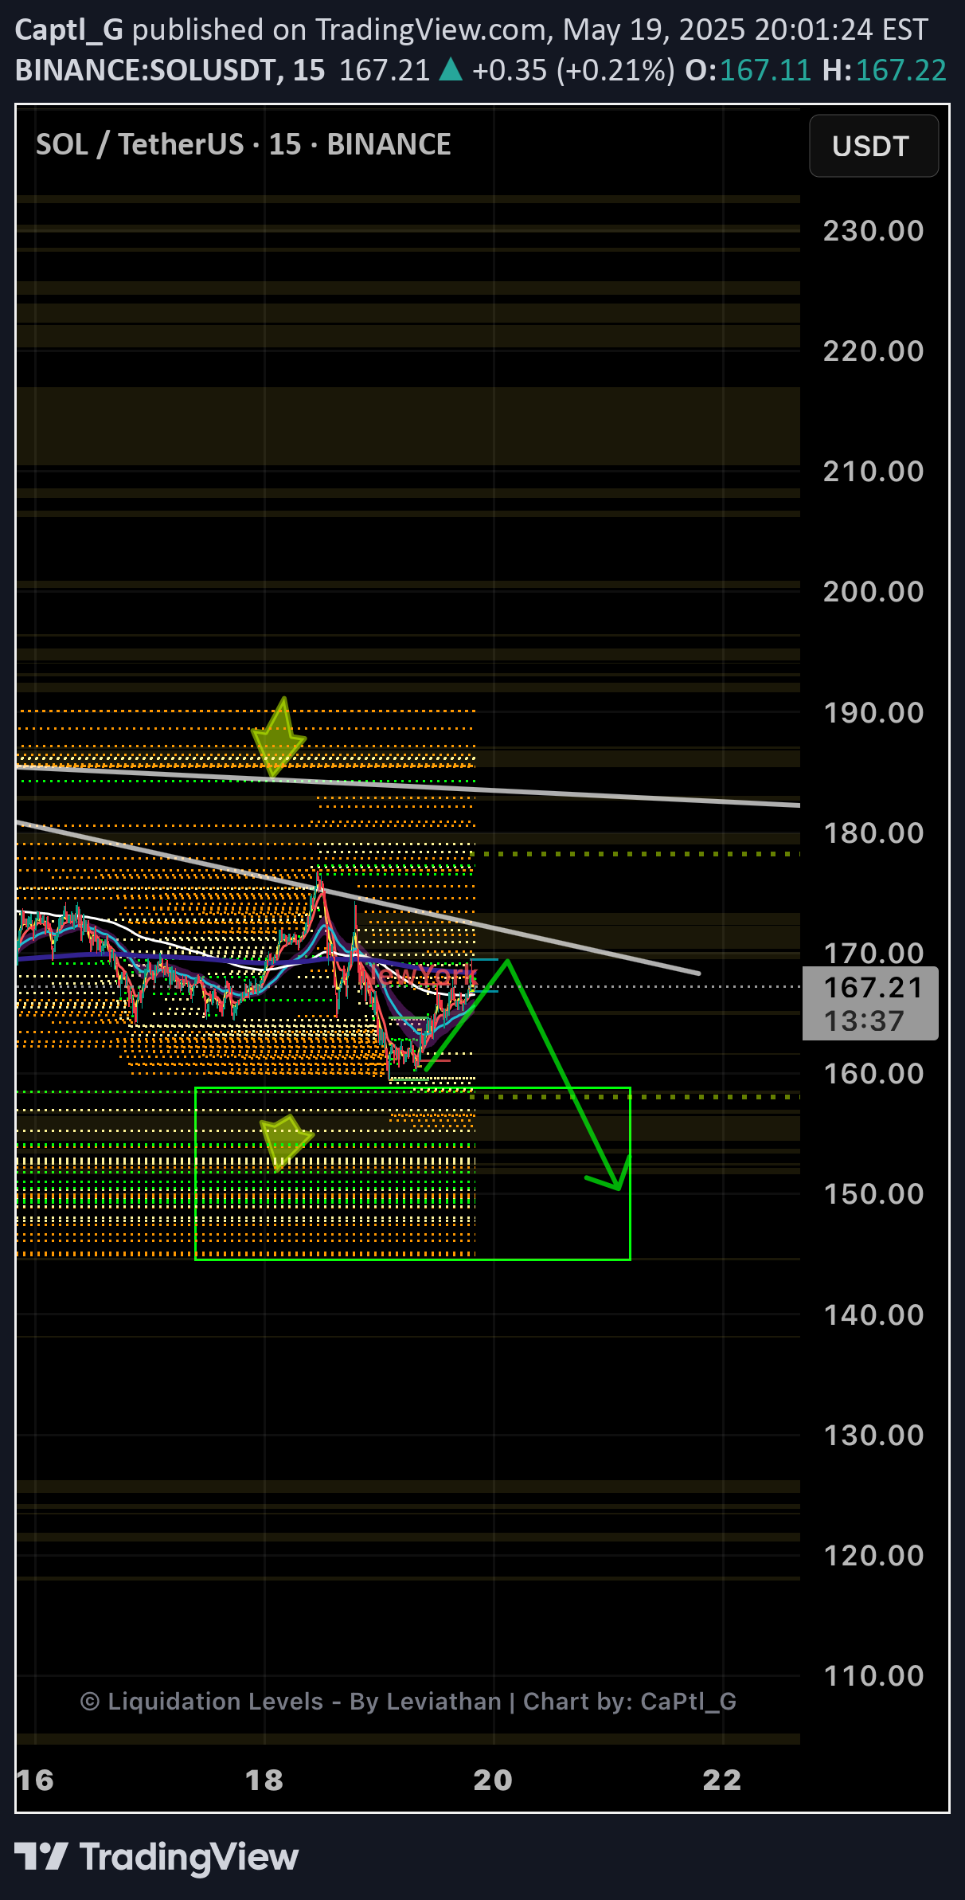
Task: Click the candle countdown timer 13:37
Action: 864,1021
